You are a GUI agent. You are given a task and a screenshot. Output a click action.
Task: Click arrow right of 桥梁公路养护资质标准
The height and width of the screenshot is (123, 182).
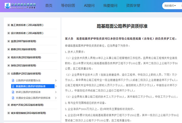pos(56,92)
